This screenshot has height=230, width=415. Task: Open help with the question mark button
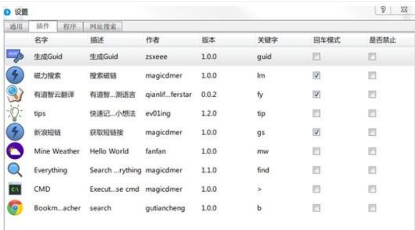[x=383, y=10]
